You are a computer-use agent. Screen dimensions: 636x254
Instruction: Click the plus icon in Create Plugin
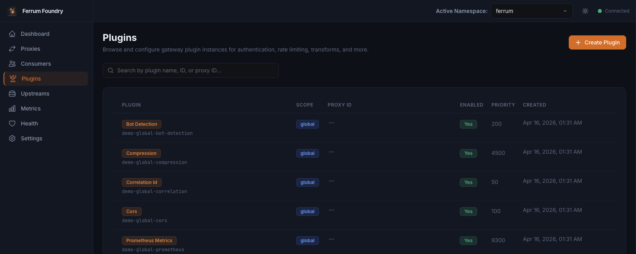coord(578,42)
